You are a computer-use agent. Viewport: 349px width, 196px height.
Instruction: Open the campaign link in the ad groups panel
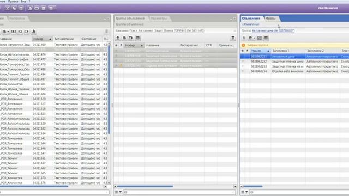coord(167,30)
